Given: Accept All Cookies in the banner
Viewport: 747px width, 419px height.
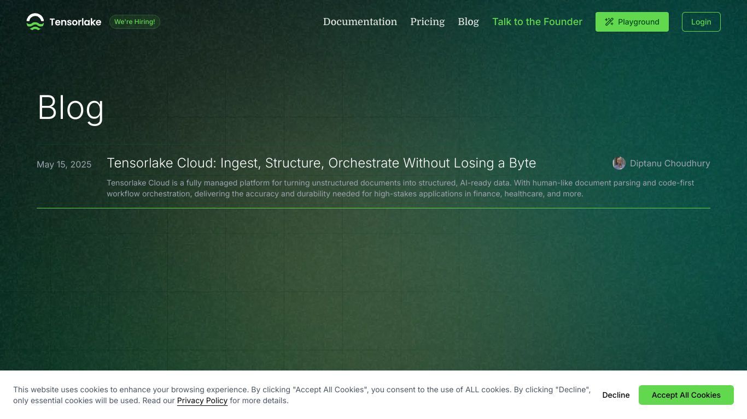Looking at the screenshot, I should point(686,395).
